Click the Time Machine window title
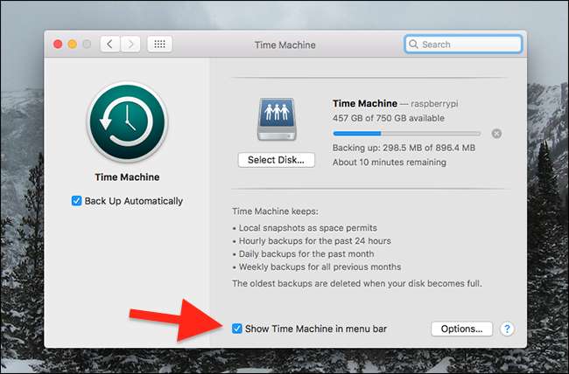Screen dimensions: 569x374 click(x=284, y=45)
